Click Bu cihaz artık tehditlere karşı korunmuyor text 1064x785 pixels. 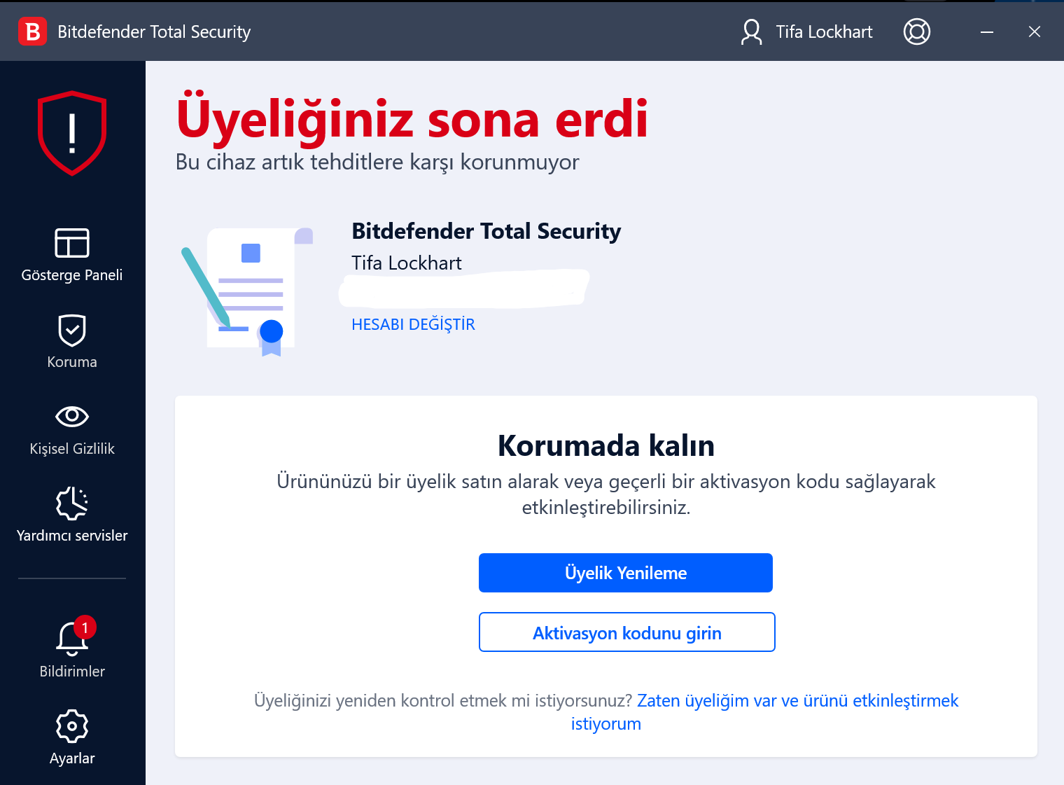click(x=377, y=162)
